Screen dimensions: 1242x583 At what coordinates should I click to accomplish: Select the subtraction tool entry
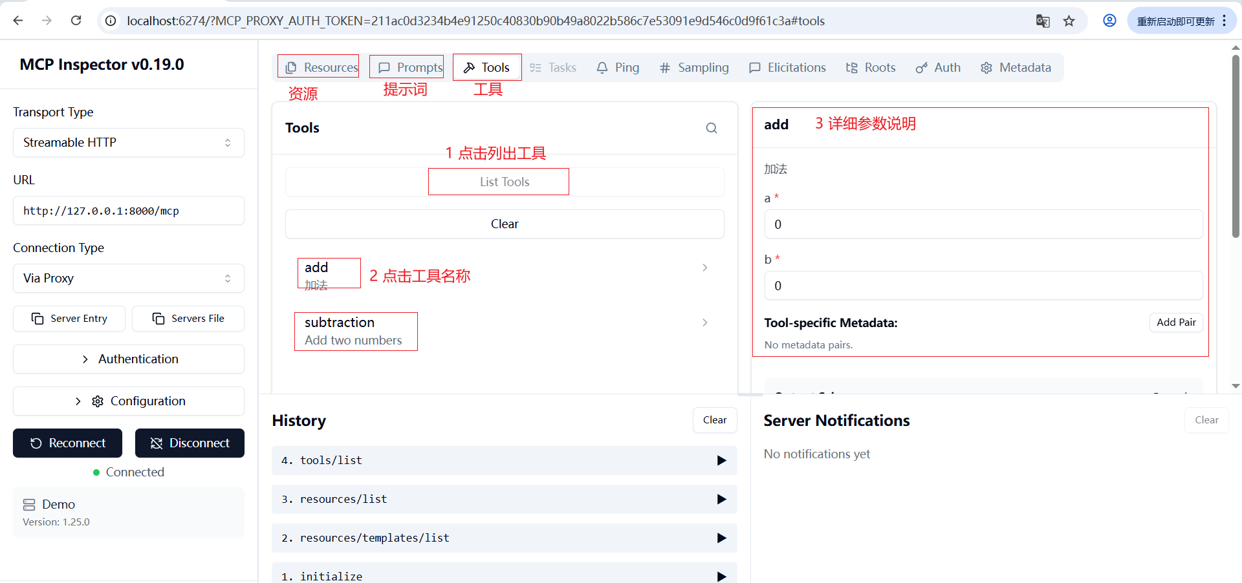point(505,331)
